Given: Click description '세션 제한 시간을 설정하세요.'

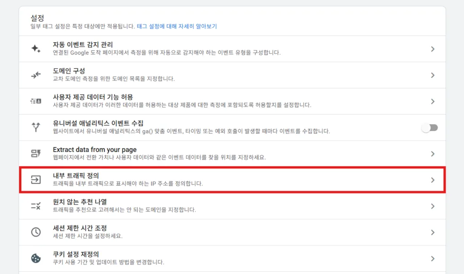Looking at the screenshot, I should coord(87,236).
